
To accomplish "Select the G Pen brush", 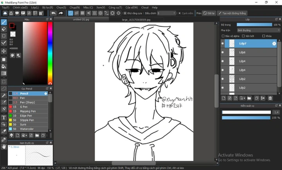I will tap(28, 107).
